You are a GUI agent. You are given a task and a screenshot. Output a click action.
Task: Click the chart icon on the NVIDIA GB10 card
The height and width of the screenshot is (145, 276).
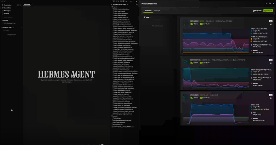(x=271, y=95)
